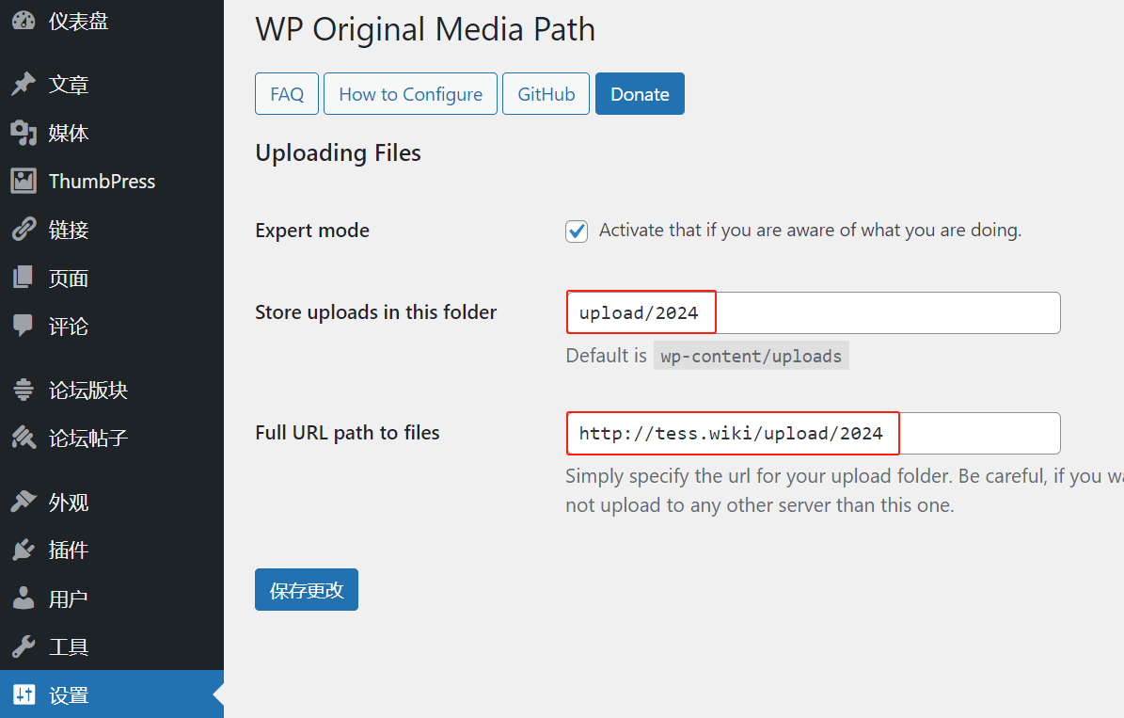Image resolution: width=1124 pixels, height=718 pixels.
Task: Open the 论坛版块 forum sections menu
Action: point(87,390)
